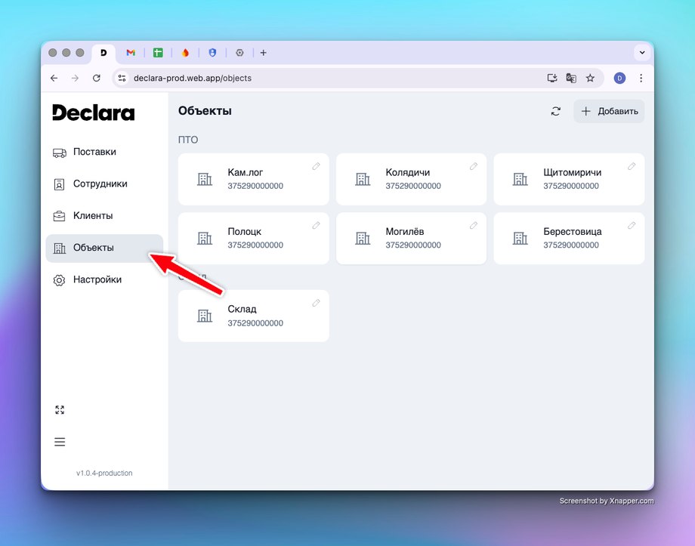Open the Chrome three-dot menu
The height and width of the screenshot is (546, 695).
tap(641, 78)
